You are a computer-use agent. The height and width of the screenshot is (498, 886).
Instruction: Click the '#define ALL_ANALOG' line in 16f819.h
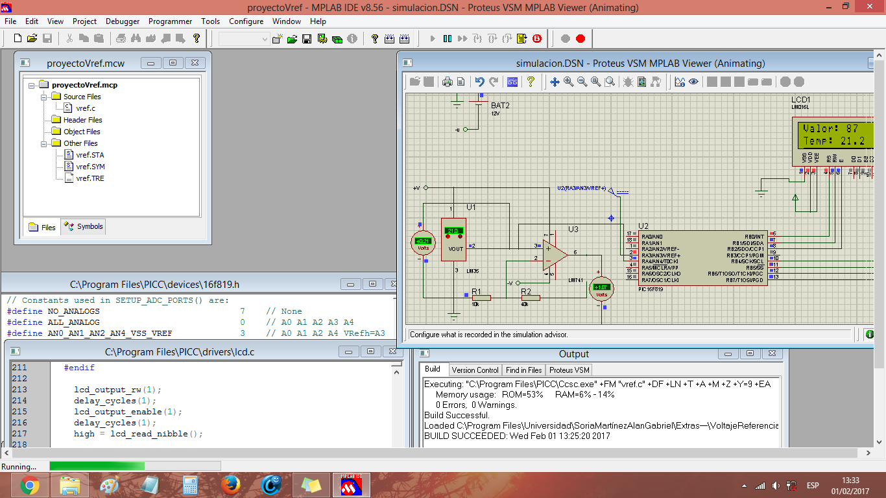point(196,322)
